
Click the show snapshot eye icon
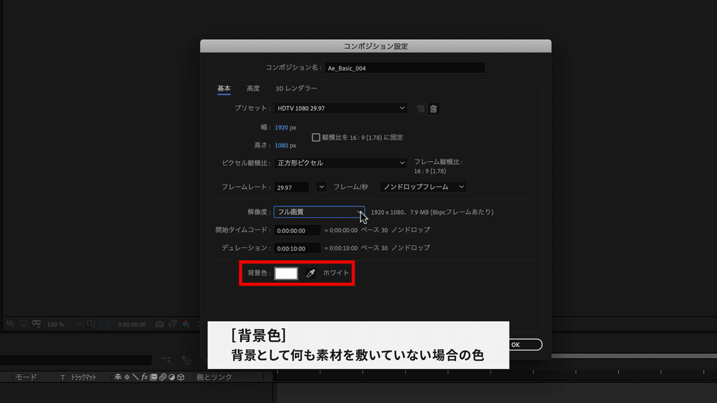point(173,324)
